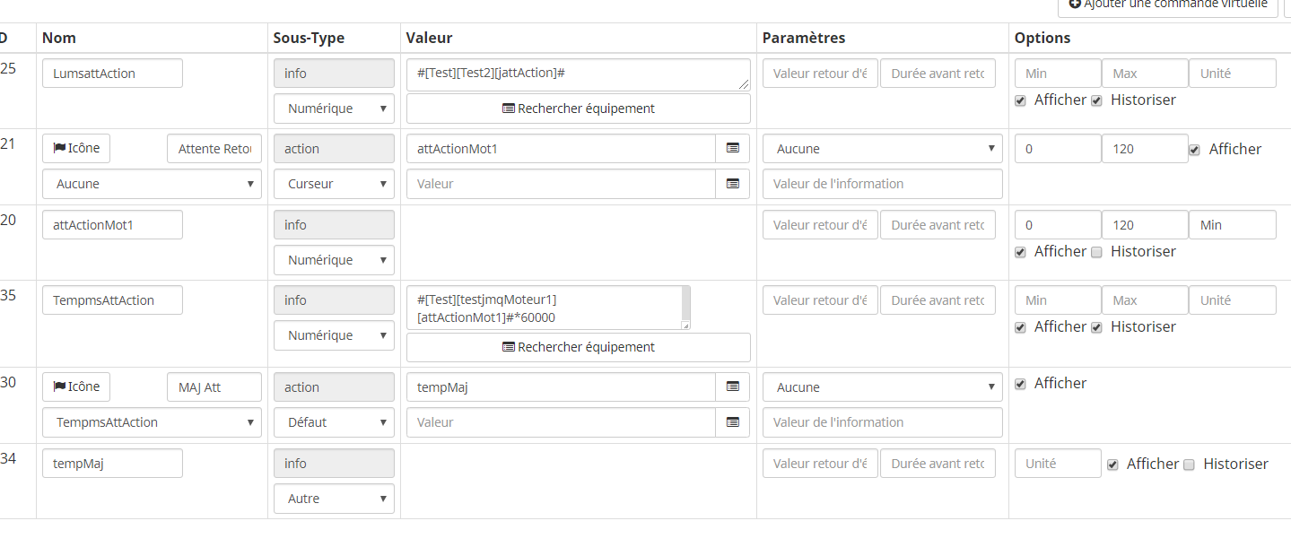The height and width of the screenshot is (547, 1291).
Task: Click list icon beside Valeur field in Attente Retour row
Action: [732, 184]
